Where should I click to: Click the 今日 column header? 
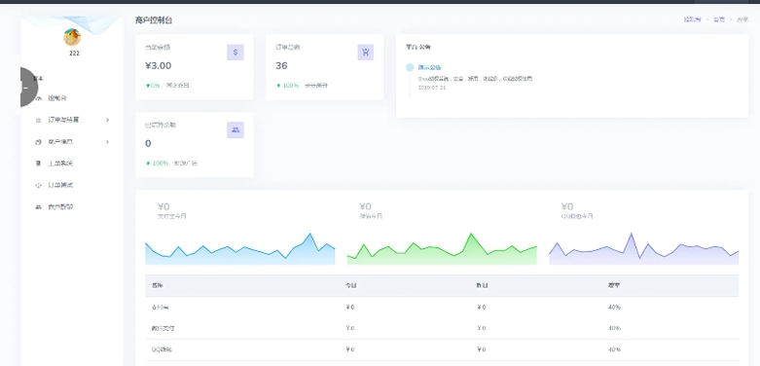pyautogui.click(x=351, y=285)
